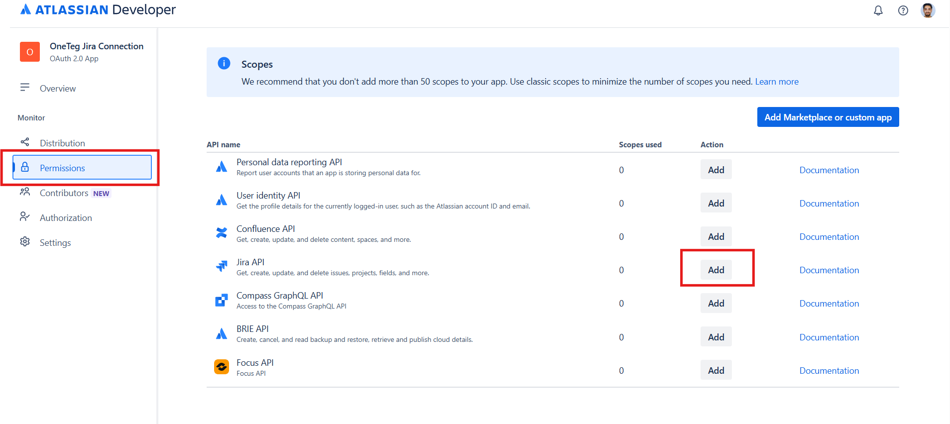950x424 pixels.
Task: Click the Distribution share icon
Action: click(25, 142)
